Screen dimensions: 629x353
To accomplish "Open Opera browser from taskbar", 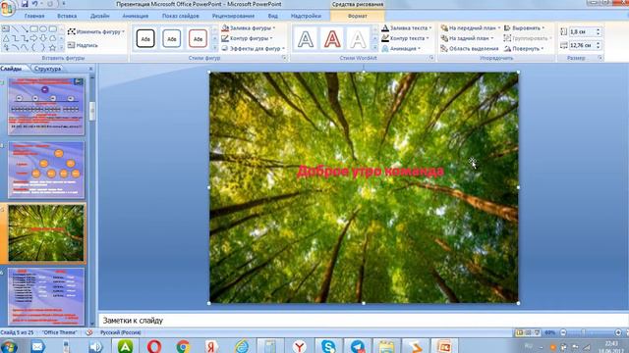I will pyautogui.click(x=154, y=346).
